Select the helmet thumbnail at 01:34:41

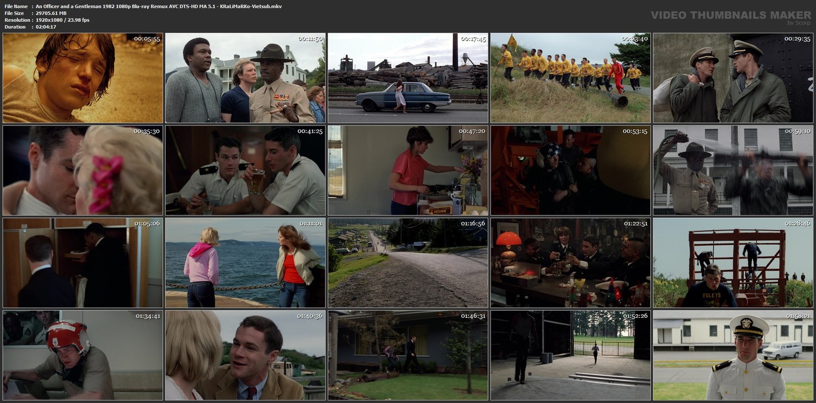click(83, 355)
